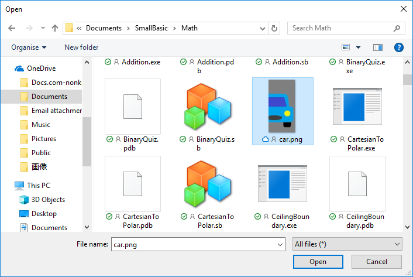This screenshot has width=413, height=277.
Task: Open the Organise menu
Action: coord(29,47)
